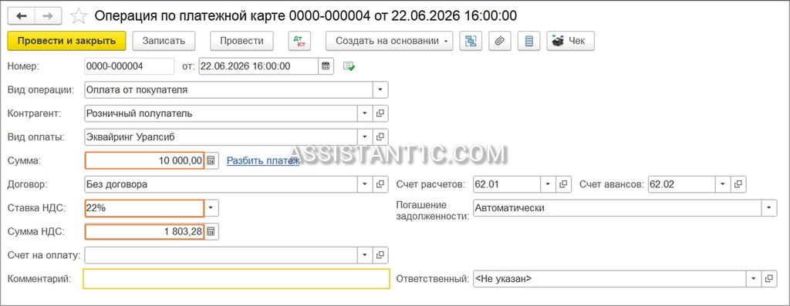Viewport: 790px width, 306px height.
Task: Click the back navigation arrow
Action: (21, 16)
